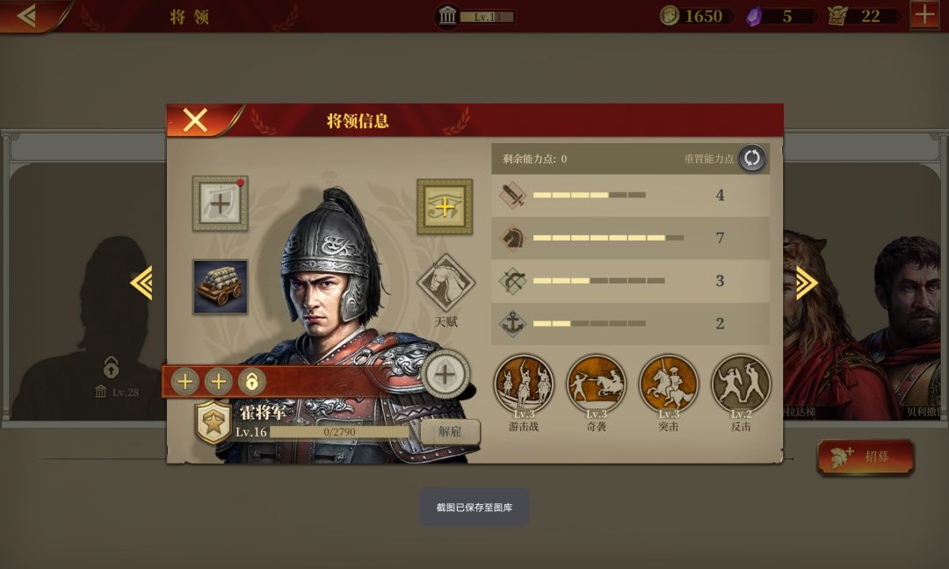949x569 pixels.
Task: Show next general with right chevron
Action: [x=807, y=283]
